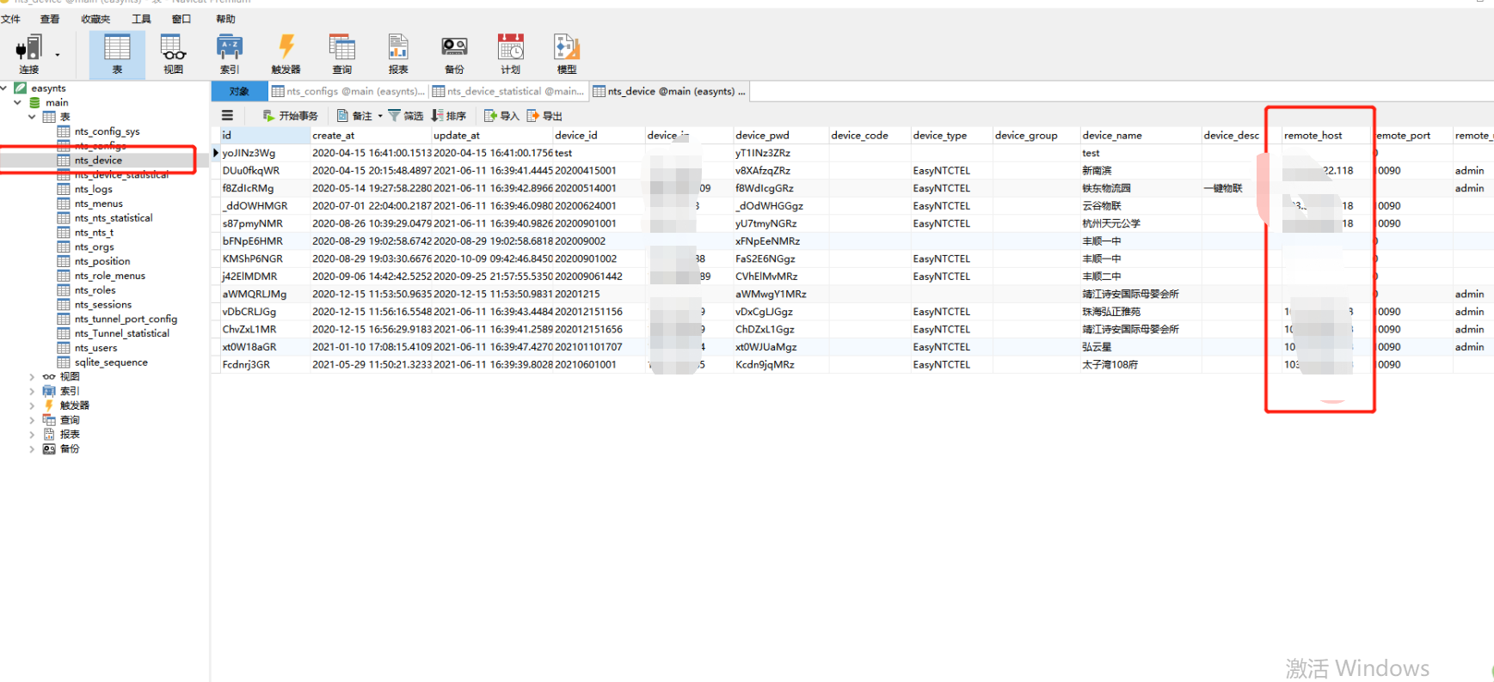This screenshot has width=1494, height=682.
Task: Click the device_type column header
Action: [951, 135]
